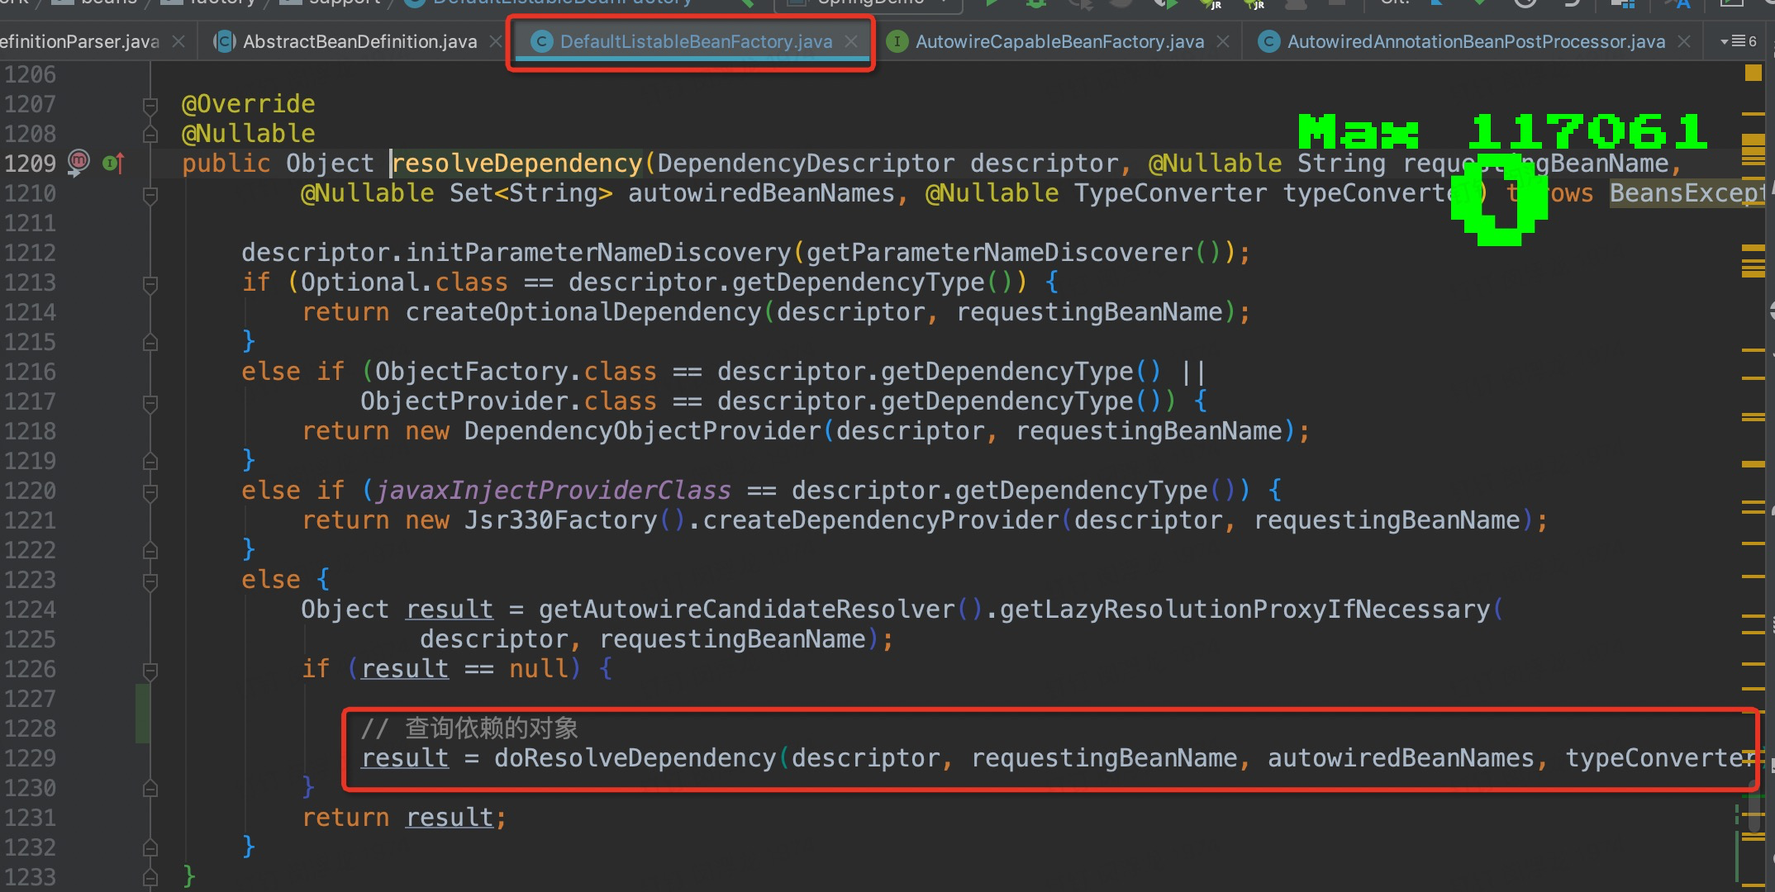Screen dimensions: 1775x892
Task: Collapse the fold marker at line 1208
Action: point(150,134)
